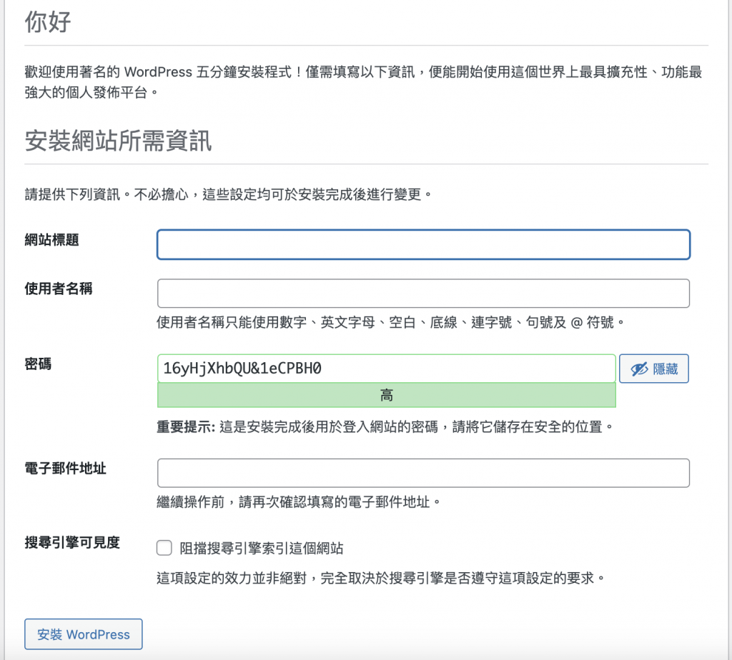Click the 網站標題 input field
This screenshot has height=660, width=732.
click(x=423, y=244)
